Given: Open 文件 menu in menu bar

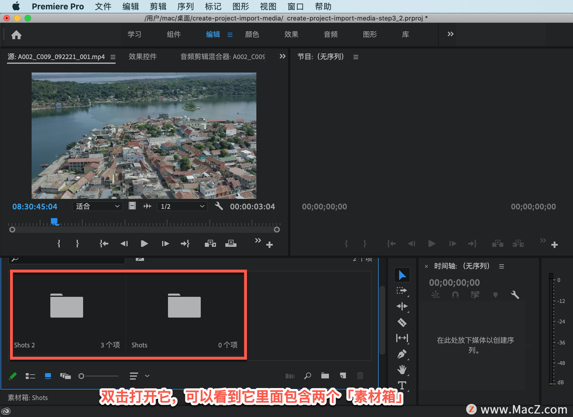Looking at the screenshot, I should [x=103, y=6].
